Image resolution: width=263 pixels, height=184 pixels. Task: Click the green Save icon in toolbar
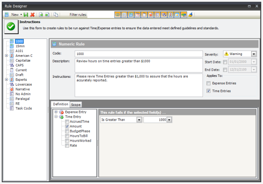26,14
